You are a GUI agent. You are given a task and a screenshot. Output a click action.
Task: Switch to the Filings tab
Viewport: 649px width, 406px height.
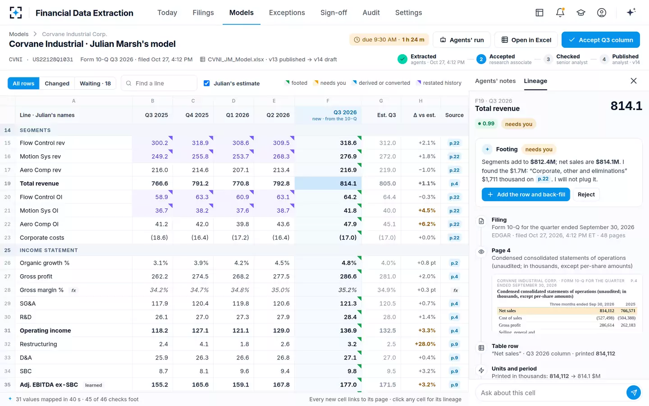[203, 13]
